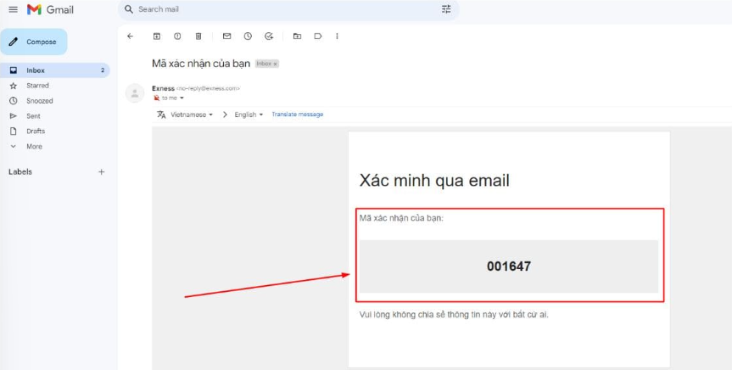Archive this email

(156, 36)
